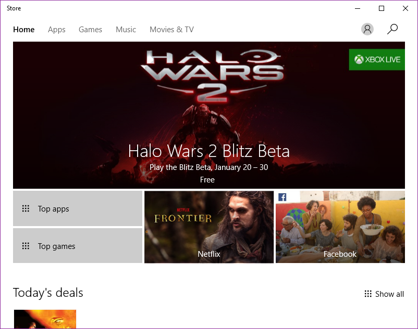Open the first deal thumbnail under Today's deals

point(45,319)
